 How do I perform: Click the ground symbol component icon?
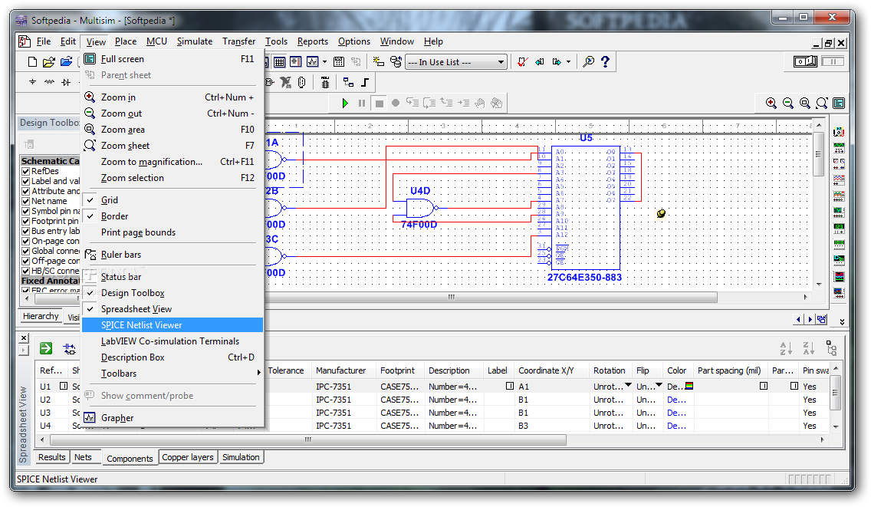coord(33,82)
